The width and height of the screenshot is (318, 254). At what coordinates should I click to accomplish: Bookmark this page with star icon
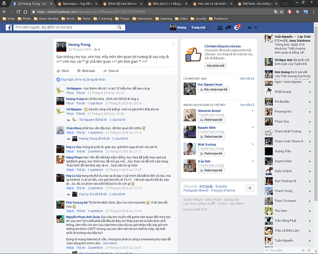click(281, 12)
